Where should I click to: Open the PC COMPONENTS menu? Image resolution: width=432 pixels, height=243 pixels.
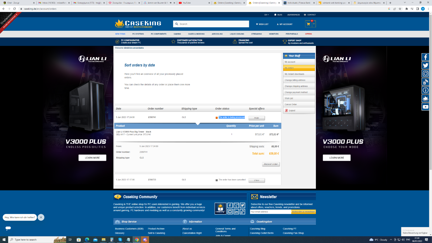[158, 34]
